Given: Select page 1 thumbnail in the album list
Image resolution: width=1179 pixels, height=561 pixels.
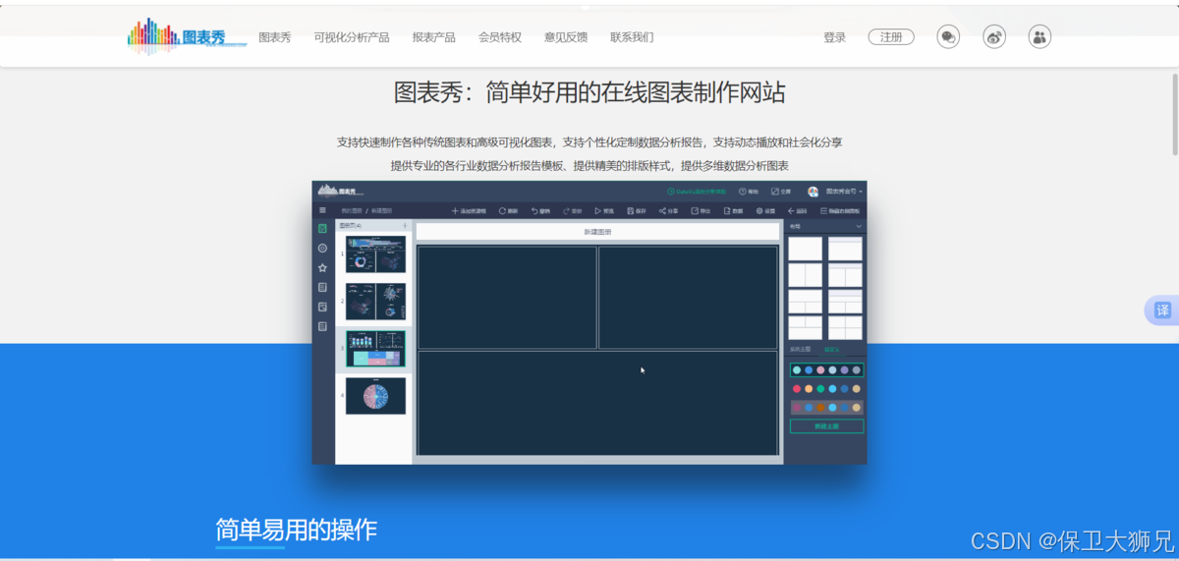Looking at the screenshot, I should [x=375, y=254].
